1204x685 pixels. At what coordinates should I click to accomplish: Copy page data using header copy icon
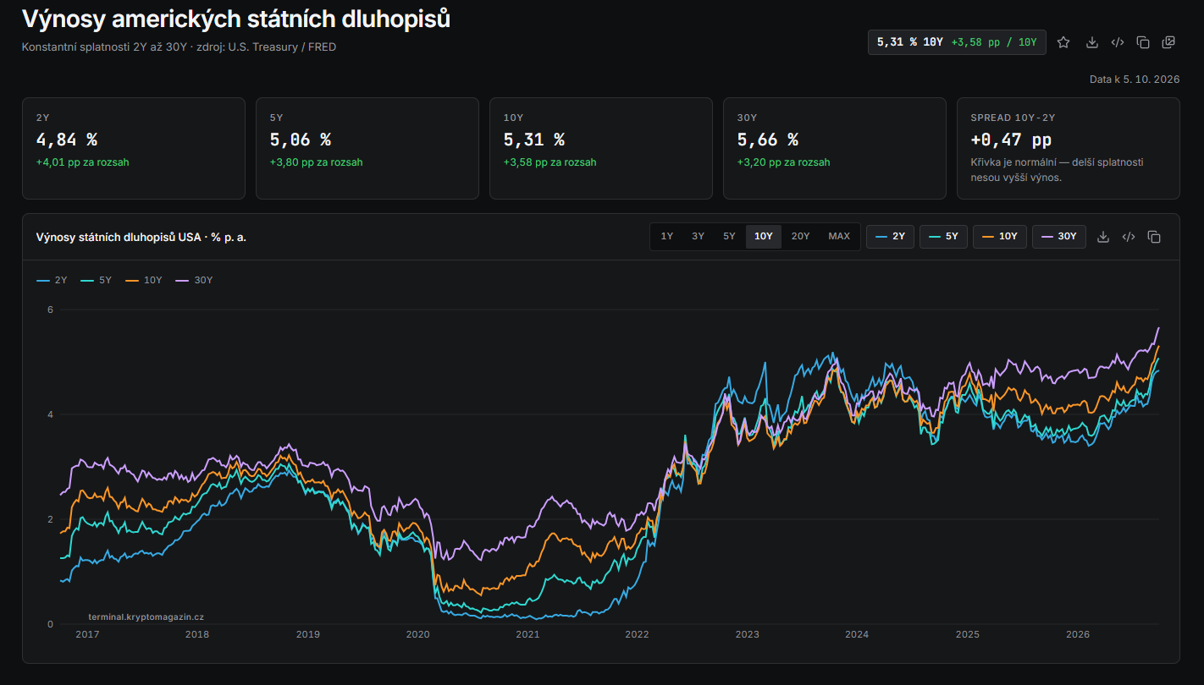1143,42
